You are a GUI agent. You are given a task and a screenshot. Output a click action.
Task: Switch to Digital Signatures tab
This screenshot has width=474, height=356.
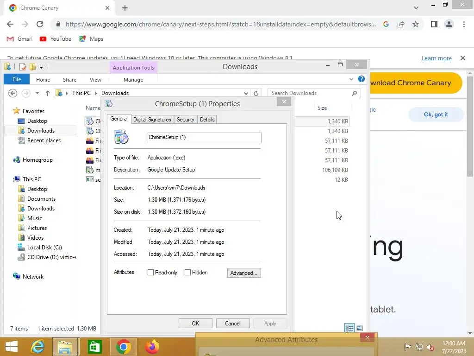tap(152, 120)
